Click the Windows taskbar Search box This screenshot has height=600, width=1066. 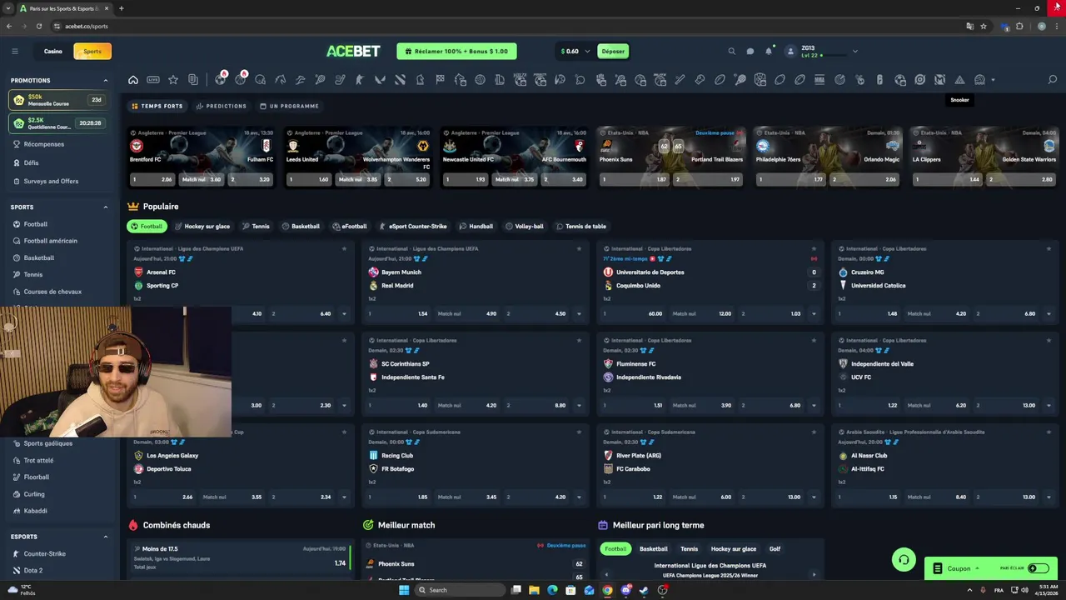click(460, 590)
